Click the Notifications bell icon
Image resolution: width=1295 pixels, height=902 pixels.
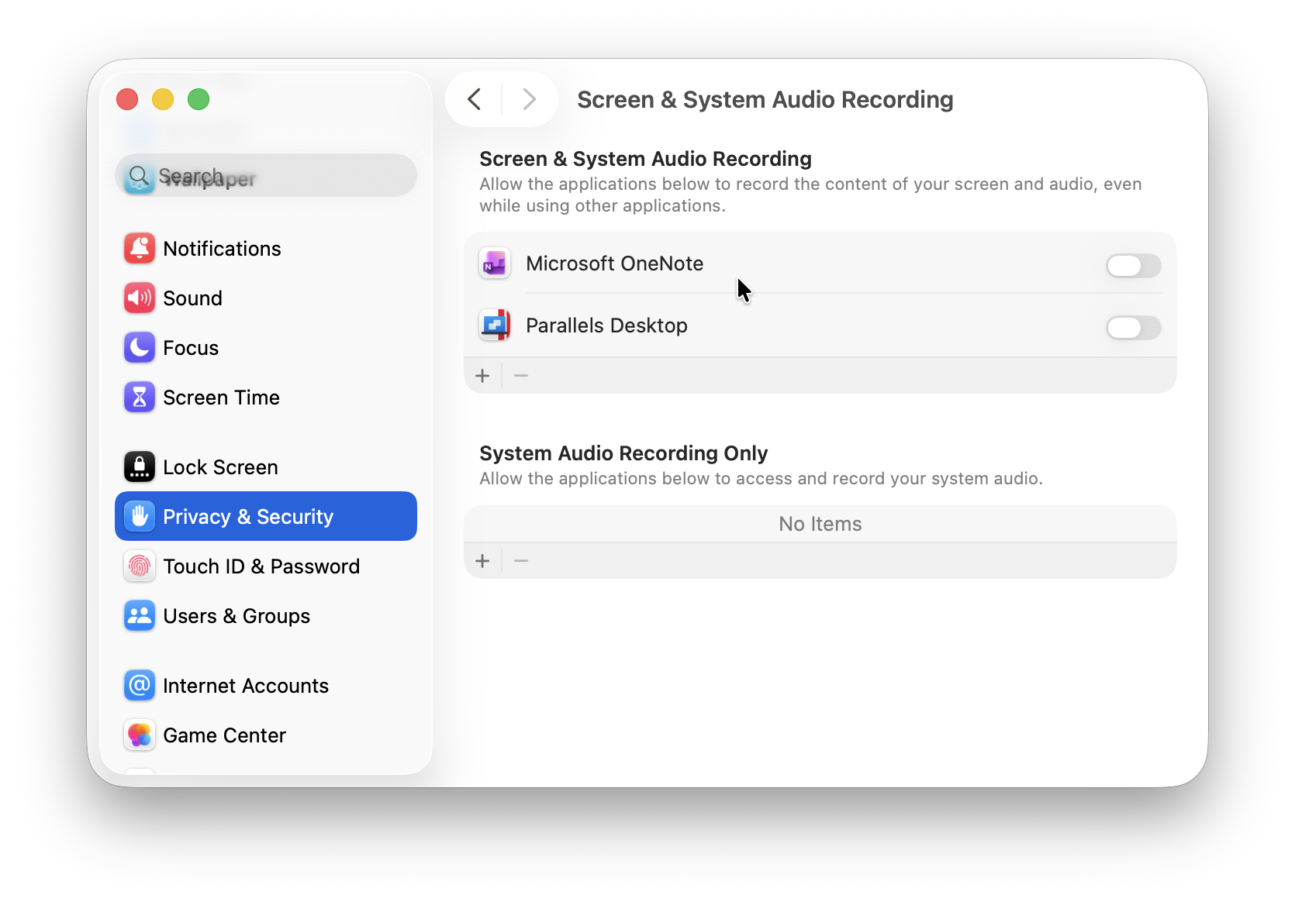coord(140,248)
